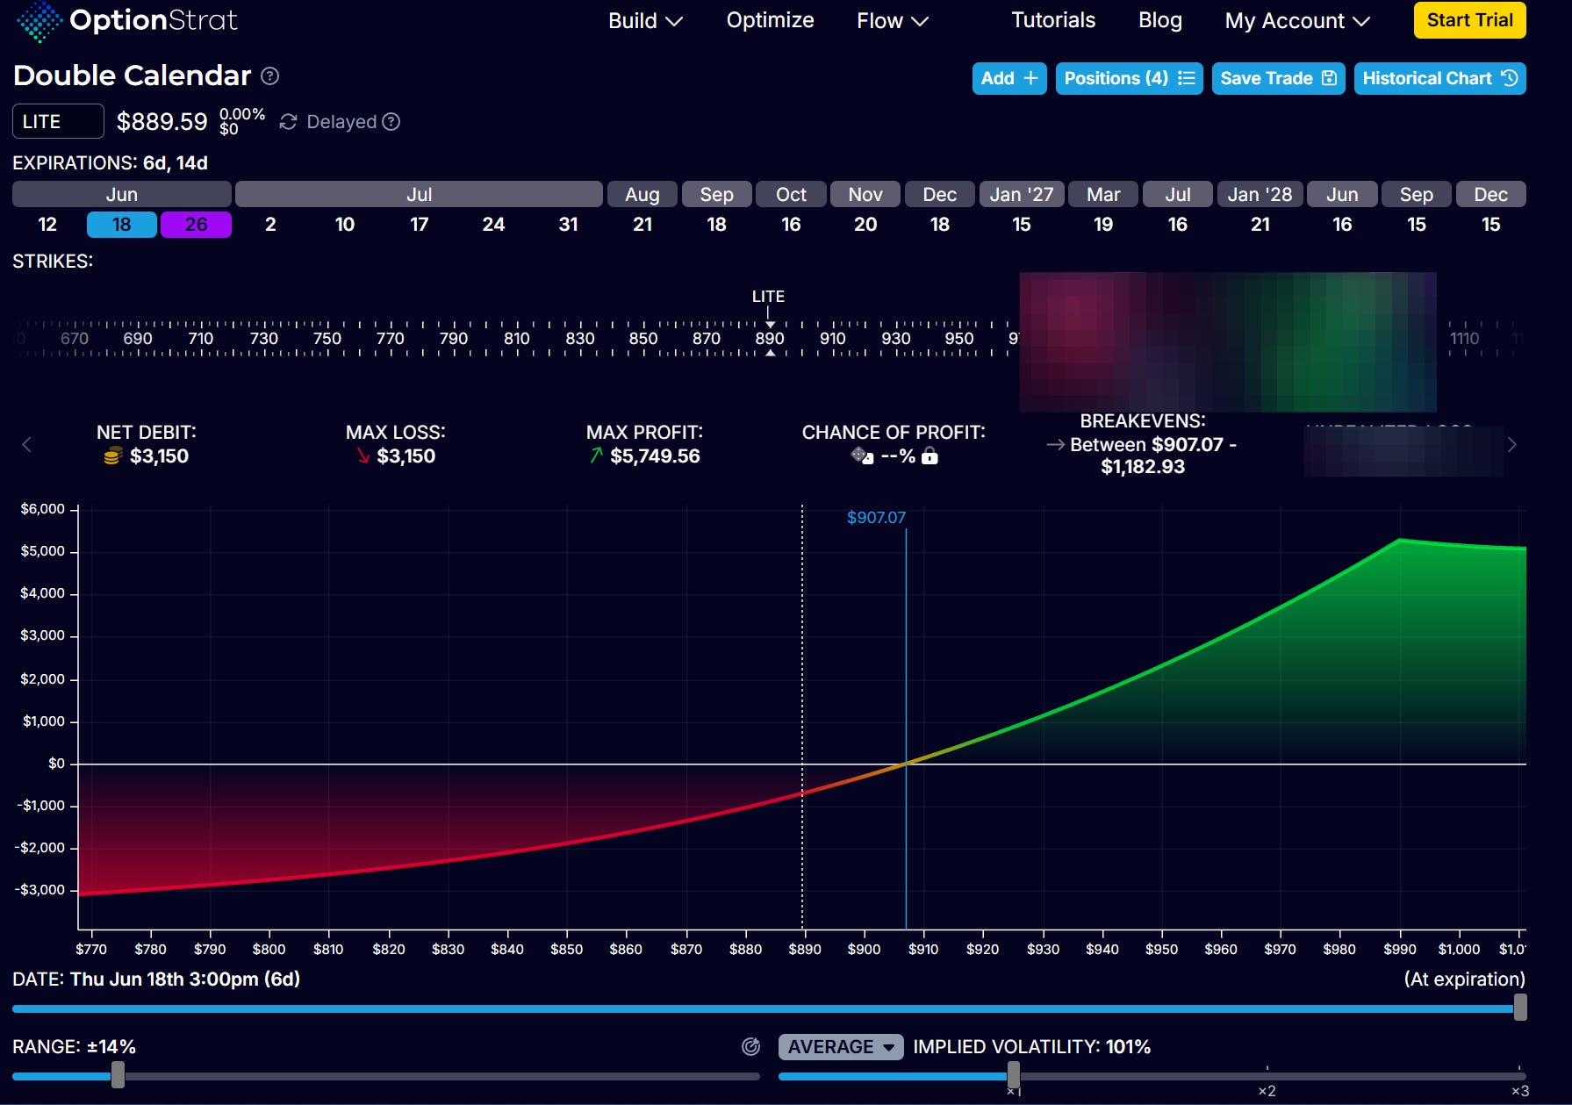Click the LITE ticker symbol input field

58,121
